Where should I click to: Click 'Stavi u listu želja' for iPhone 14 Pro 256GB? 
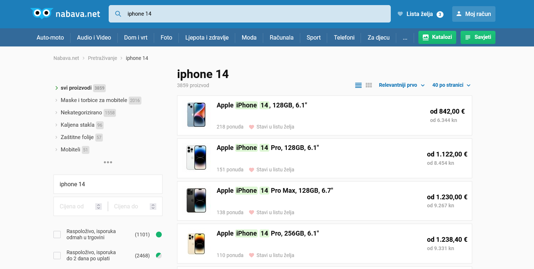coord(275,255)
